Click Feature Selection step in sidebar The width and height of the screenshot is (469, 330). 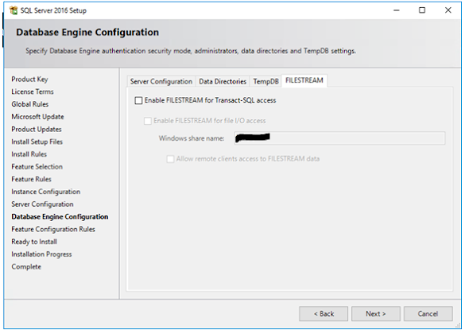click(x=37, y=167)
